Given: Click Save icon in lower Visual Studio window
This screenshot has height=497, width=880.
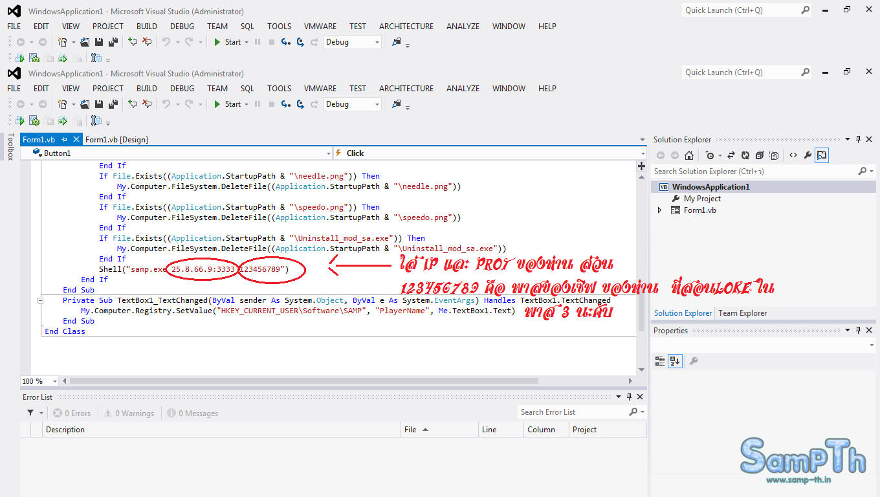Looking at the screenshot, I should pos(100,104).
